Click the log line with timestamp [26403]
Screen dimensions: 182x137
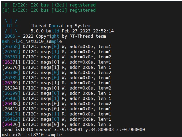click(57, 99)
